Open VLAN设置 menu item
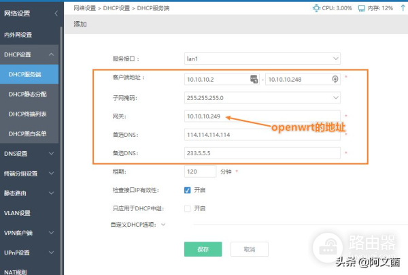Screen dimensions: 408x275 (29, 213)
